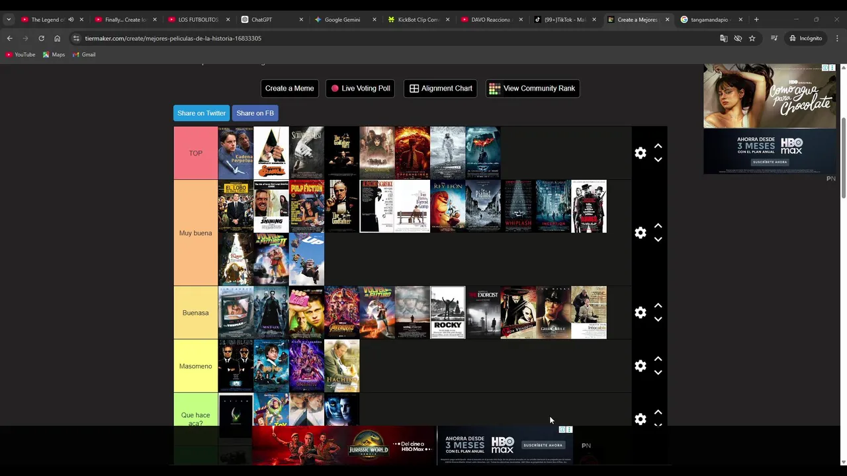Click the address bar URL field
The image size is (847, 476).
coord(397,38)
